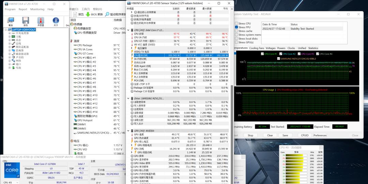
Task: Open the Help menu in HWiNFO64
Action: [x=50, y=10]
